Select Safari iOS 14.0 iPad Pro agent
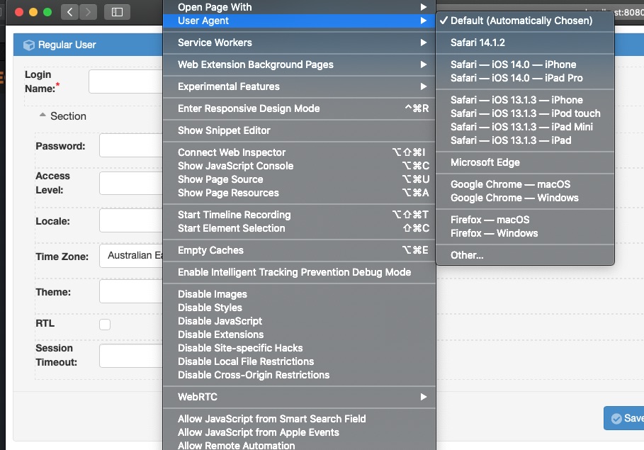 coord(525,78)
